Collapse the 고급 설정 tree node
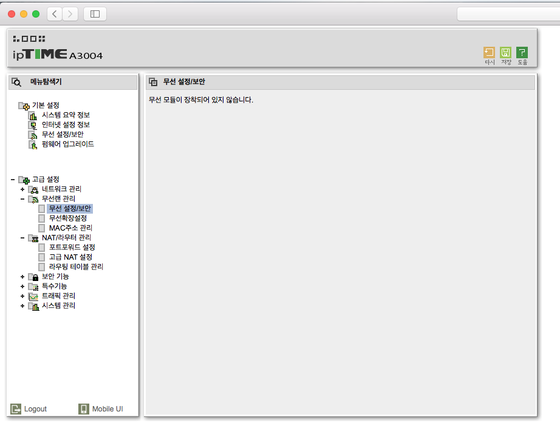 pos(13,180)
